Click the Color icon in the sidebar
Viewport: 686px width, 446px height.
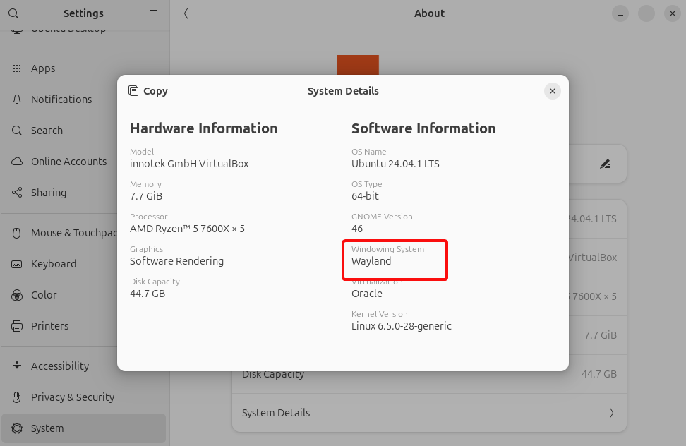[x=17, y=295]
